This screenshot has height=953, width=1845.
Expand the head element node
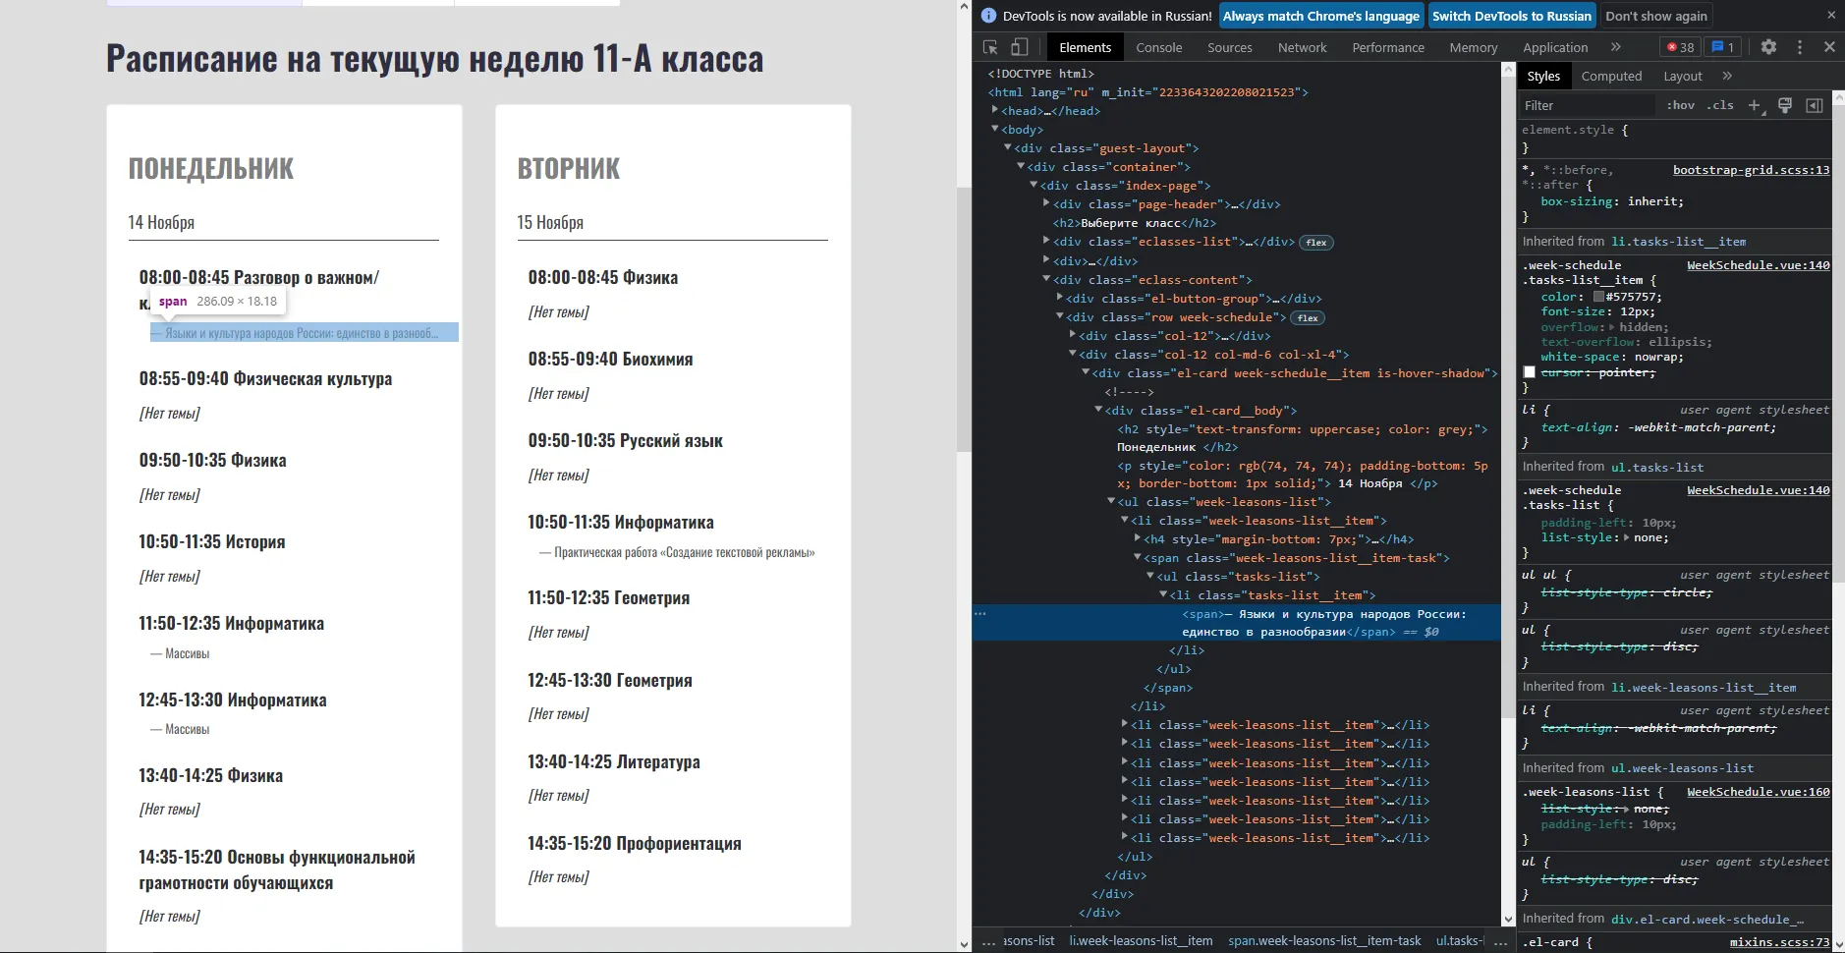point(995,110)
